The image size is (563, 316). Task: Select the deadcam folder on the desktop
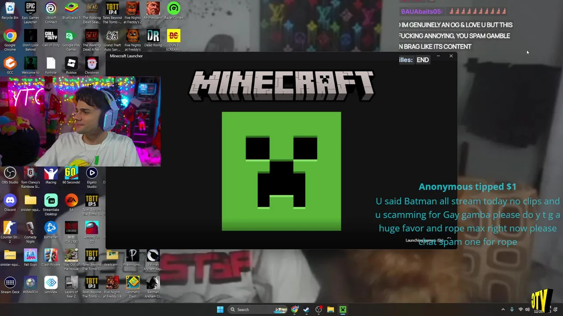[112, 258]
